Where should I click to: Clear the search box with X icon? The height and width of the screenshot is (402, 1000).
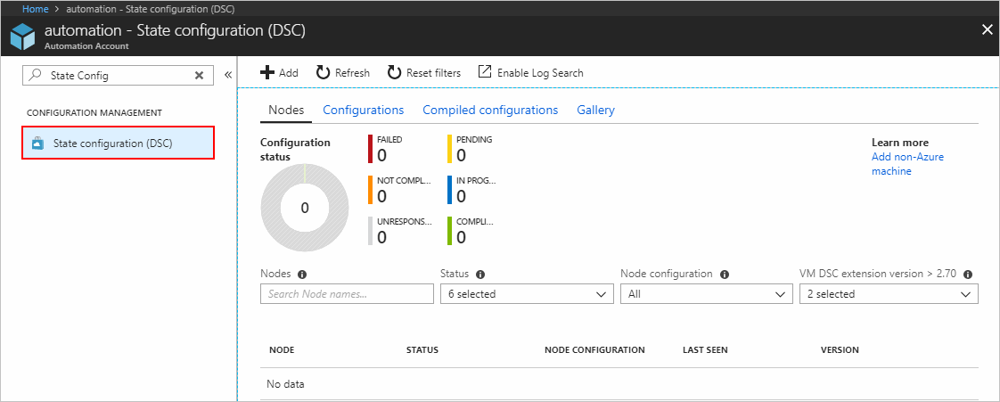click(200, 76)
